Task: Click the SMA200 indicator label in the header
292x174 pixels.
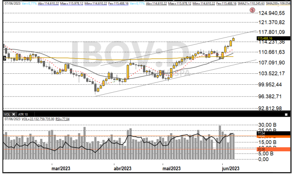Action: pyautogui.click(x=278, y=3)
